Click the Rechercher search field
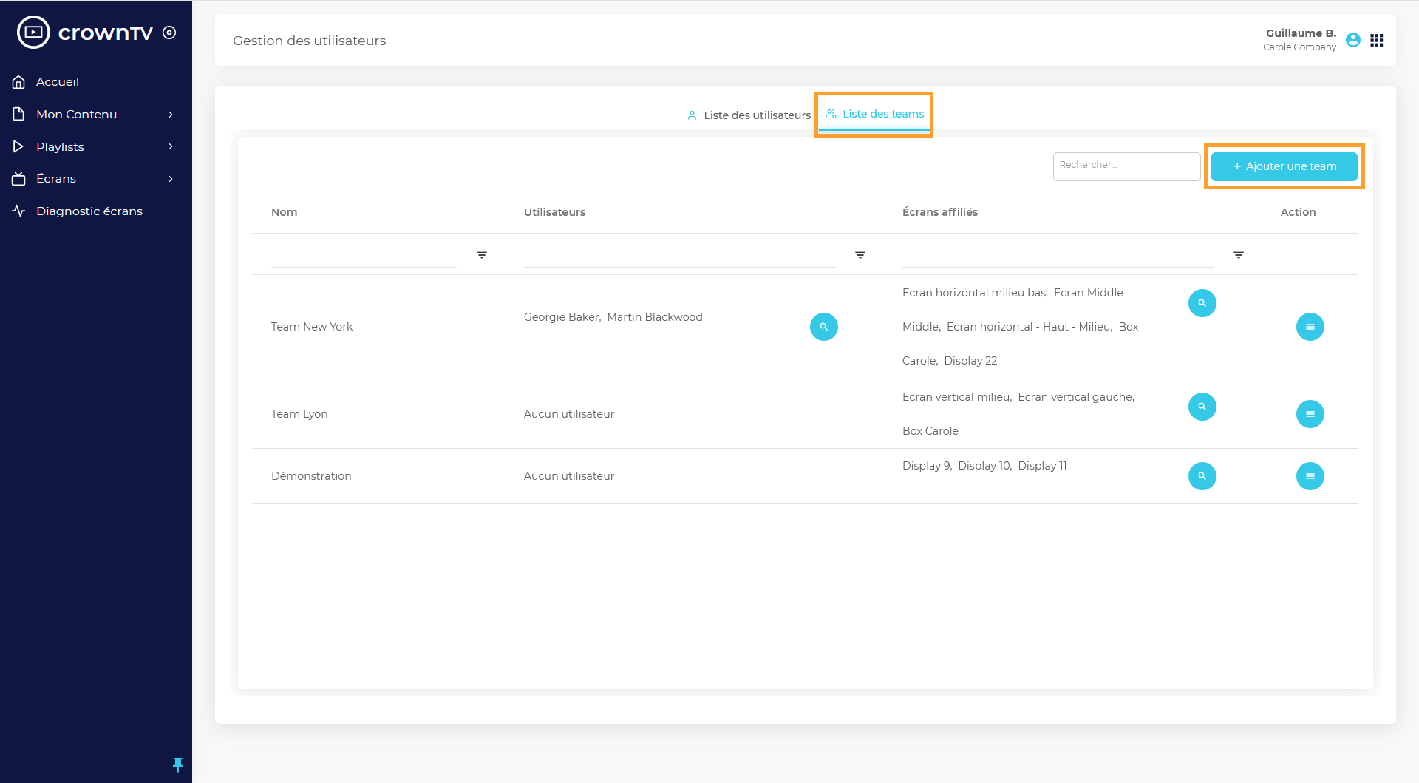1419x783 pixels. pos(1126,166)
